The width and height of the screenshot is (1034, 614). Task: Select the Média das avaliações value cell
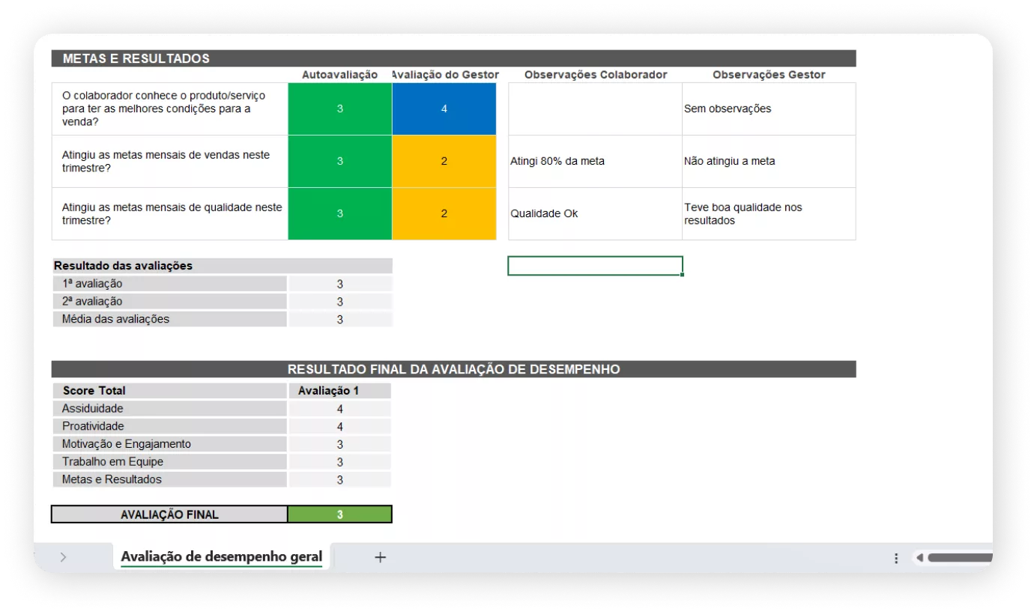pos(339,320)
